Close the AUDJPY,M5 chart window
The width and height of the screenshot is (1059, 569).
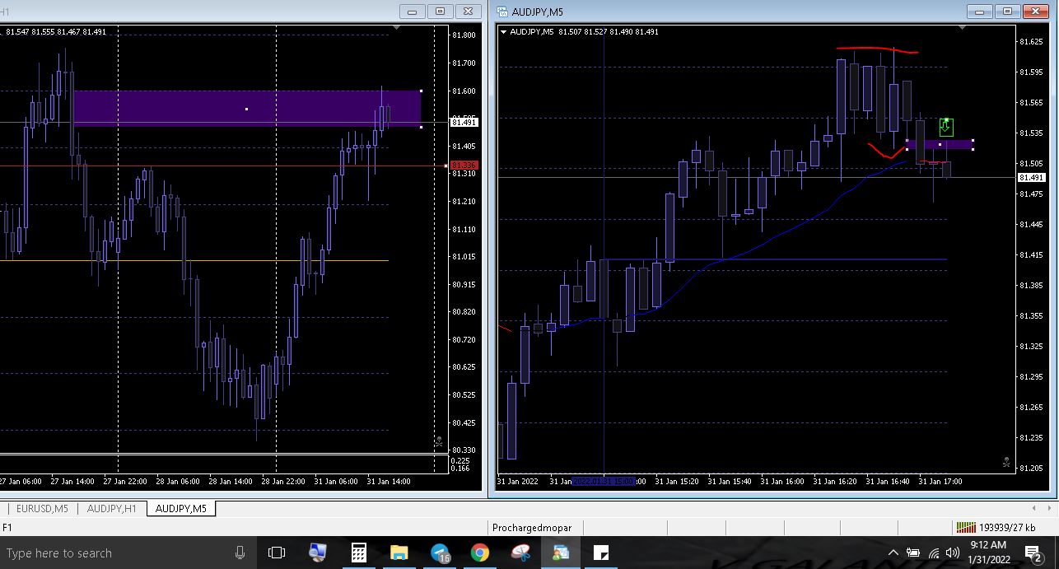point(1034,12)
